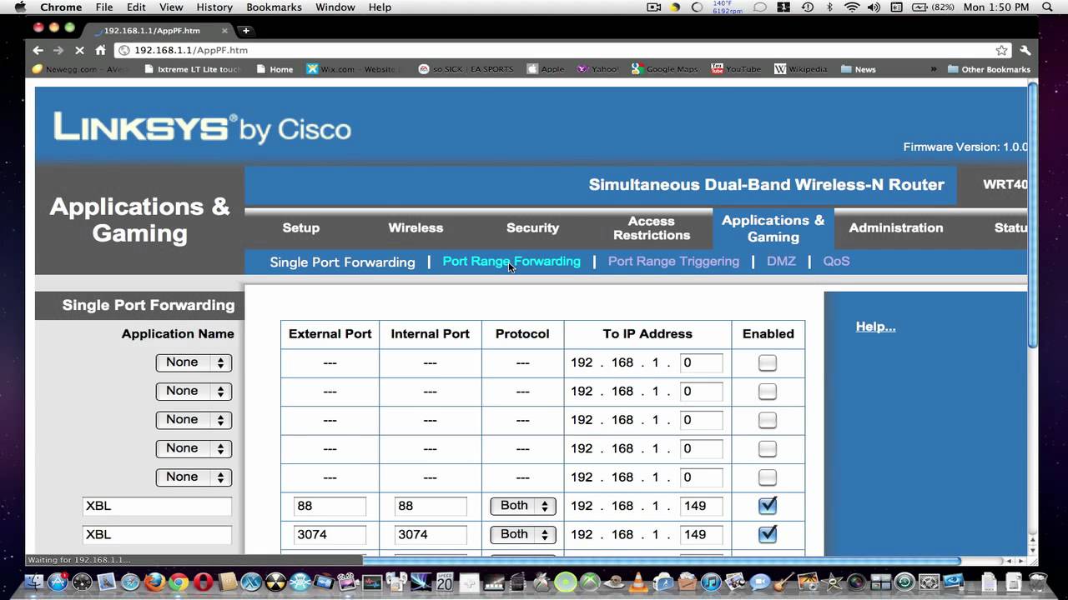Open the Wikipedia bookmark
The width and height of the screenshot is (1068, 600).
(801, 69)
